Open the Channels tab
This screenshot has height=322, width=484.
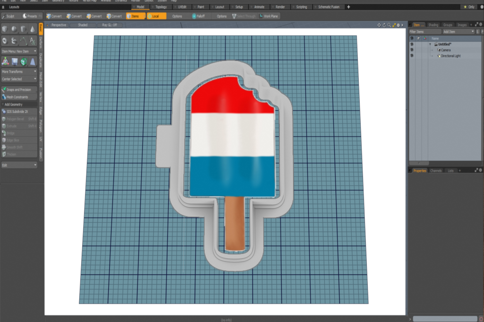tap(436, 170)
